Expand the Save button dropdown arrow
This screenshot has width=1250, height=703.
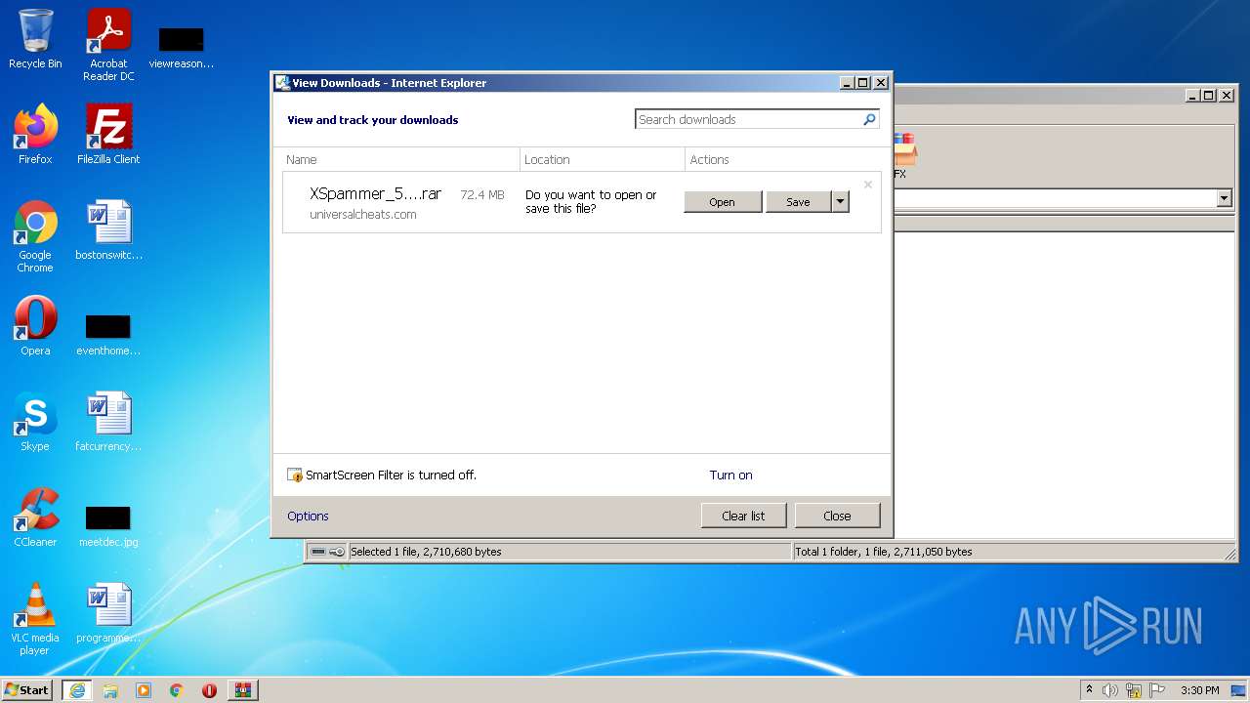pyautogui.click(x=840, y=202)
